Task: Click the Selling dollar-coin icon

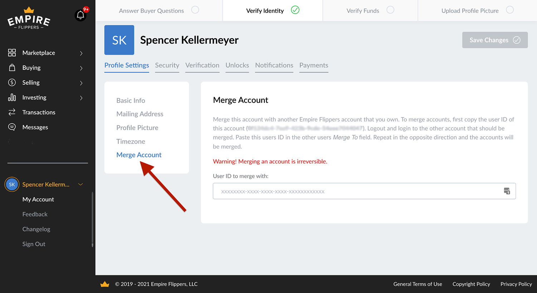Action: point(12,82)
